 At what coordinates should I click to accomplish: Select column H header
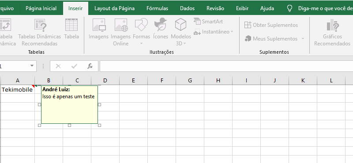click(218, 81)
